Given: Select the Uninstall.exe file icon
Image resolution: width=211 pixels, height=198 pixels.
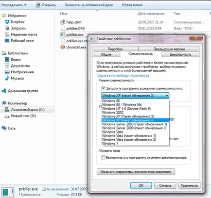Looking at the screenshot, I should pyautogui.click(x=63, y=47).
